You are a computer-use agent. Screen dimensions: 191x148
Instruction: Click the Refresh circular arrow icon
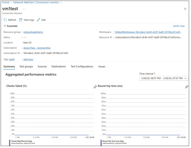click(x=5, y=20)
